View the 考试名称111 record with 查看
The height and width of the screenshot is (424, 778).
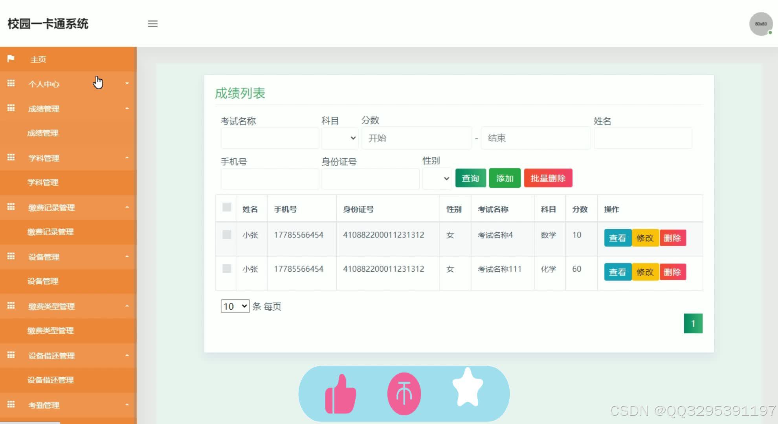click(618, 272)
